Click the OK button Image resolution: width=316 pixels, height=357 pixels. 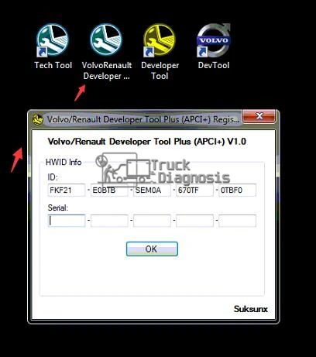coord(152,249)
